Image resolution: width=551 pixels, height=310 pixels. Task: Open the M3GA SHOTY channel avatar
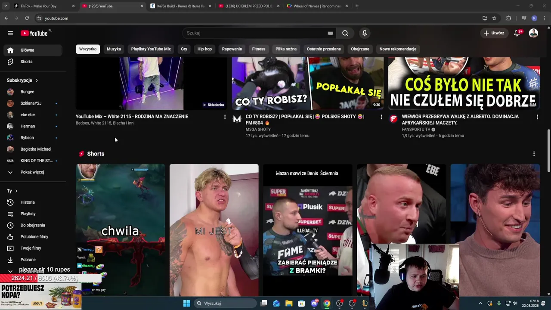click(237, 119)
